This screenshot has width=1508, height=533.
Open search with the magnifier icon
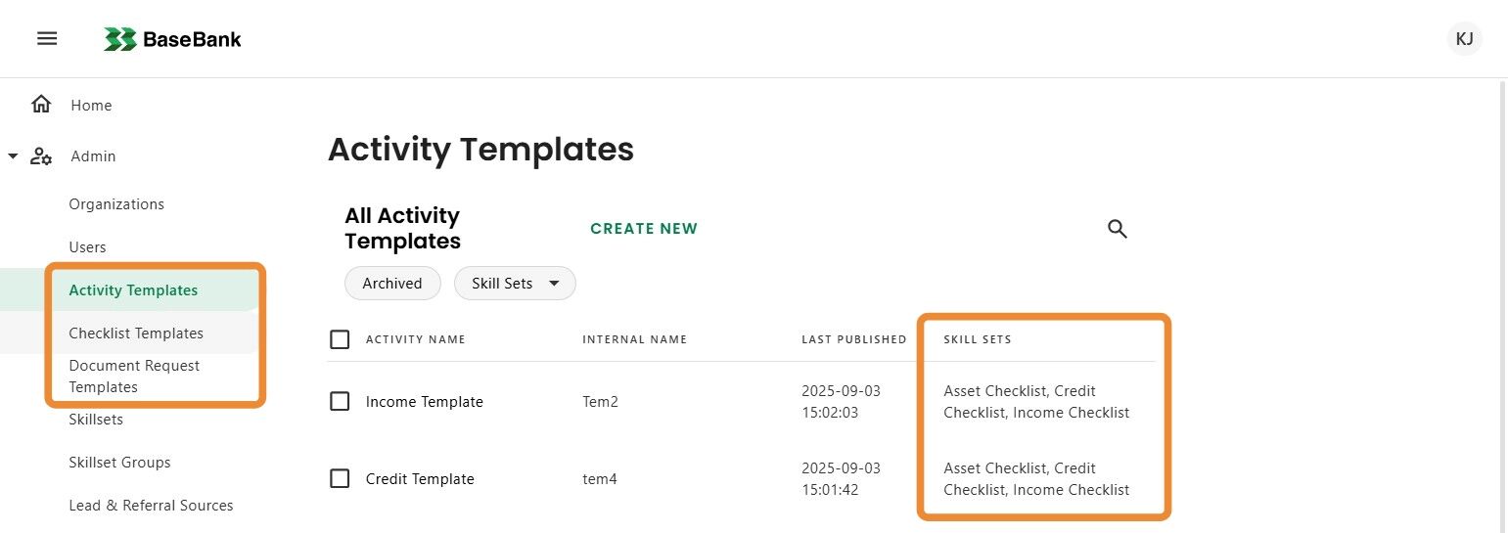point(1117,229)
